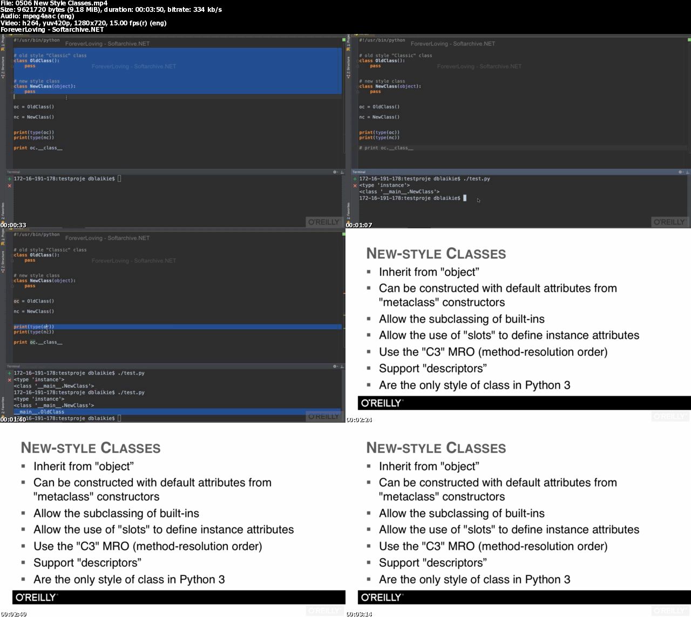The image size is (691, 617).
Task: Click the 'Audio: mpeg4aac (eng)' info line
Action: click(37, 16)
